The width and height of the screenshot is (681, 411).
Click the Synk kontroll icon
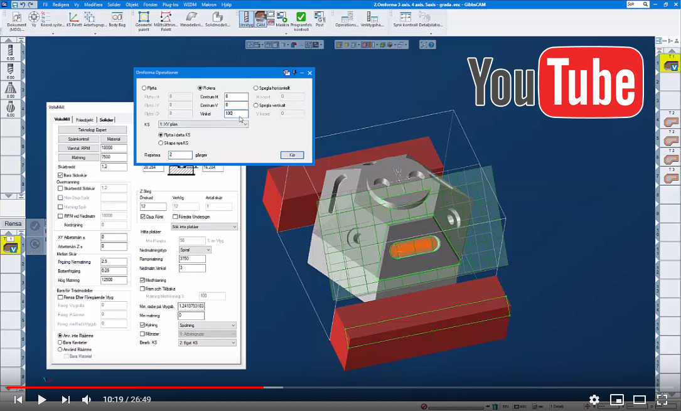pyautogui.click(x=405, y=18)
